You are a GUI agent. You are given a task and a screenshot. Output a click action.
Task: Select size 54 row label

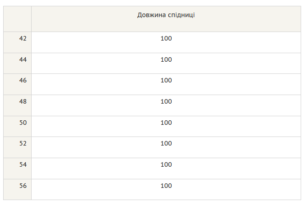[23, 164]
